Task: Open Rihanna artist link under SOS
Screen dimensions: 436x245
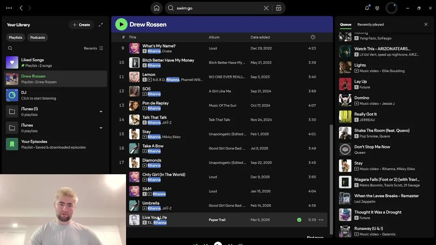Action: 154,94
